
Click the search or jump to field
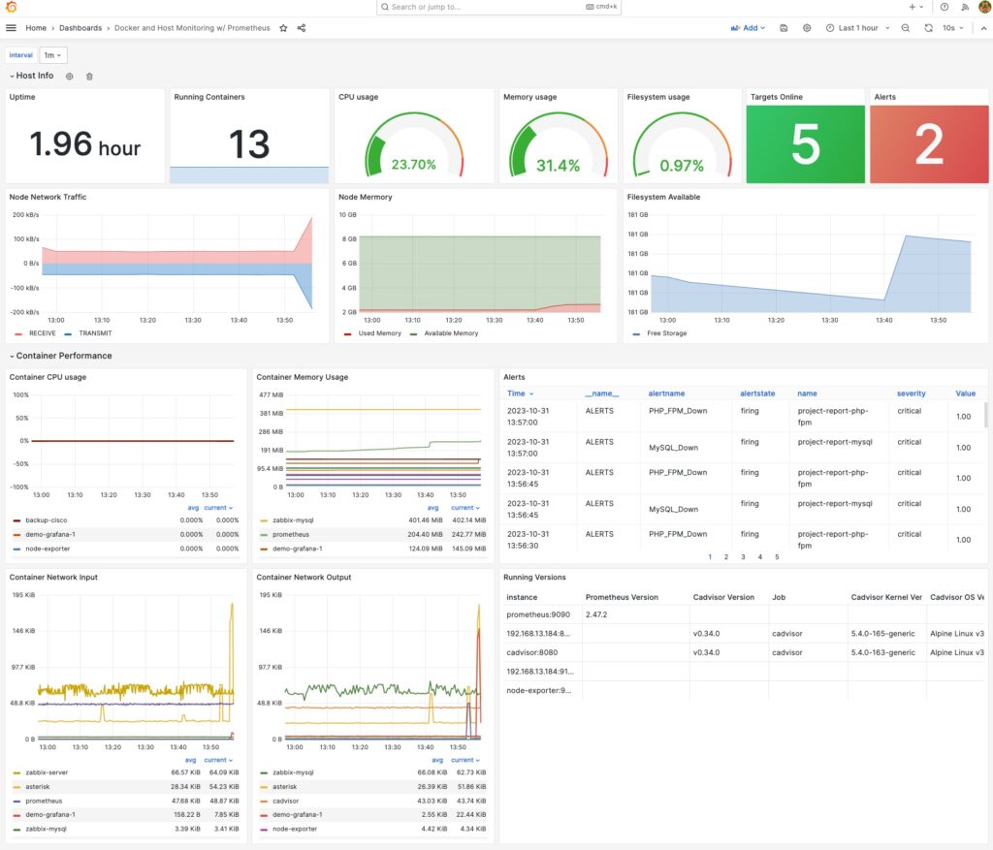pos(498,7)
